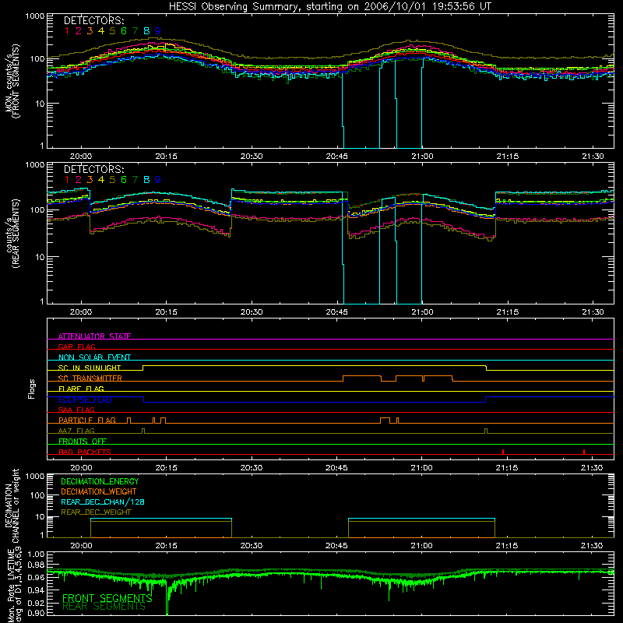Viewport: 623px width, 623px height.
Task: Click the 20:15 tick label under Flags panel
Action: (x=166, y=468)
